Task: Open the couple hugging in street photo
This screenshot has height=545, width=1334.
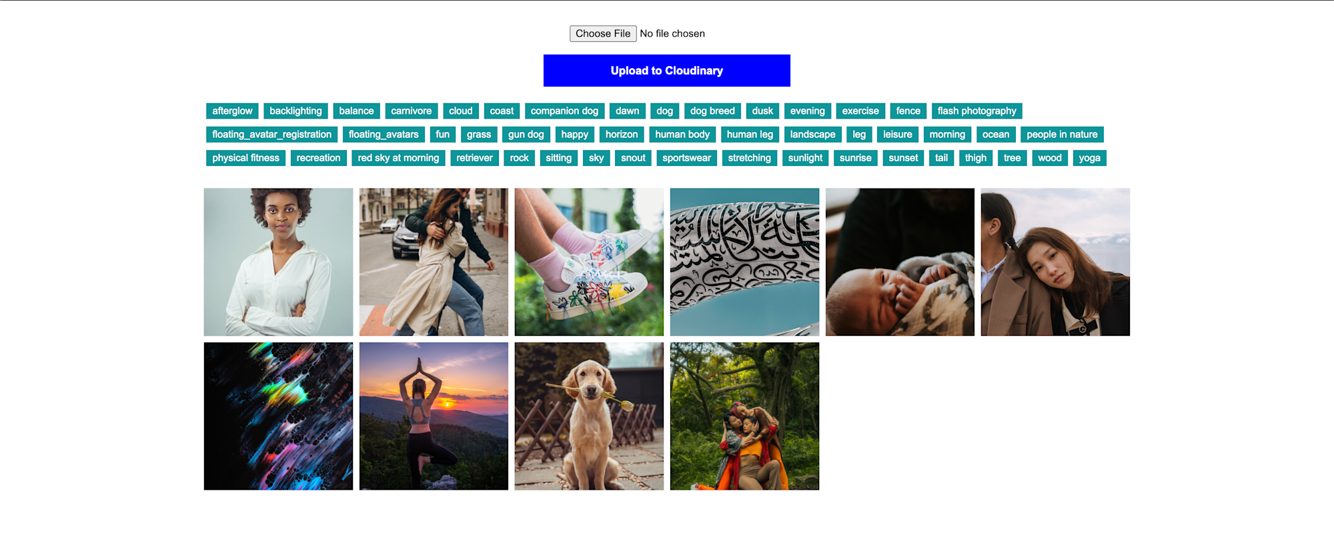Action: [434, 262]
